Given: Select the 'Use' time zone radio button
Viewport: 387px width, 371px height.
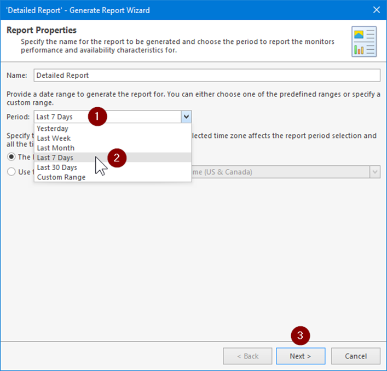Looking at the screenshot, I should [11, 172].
